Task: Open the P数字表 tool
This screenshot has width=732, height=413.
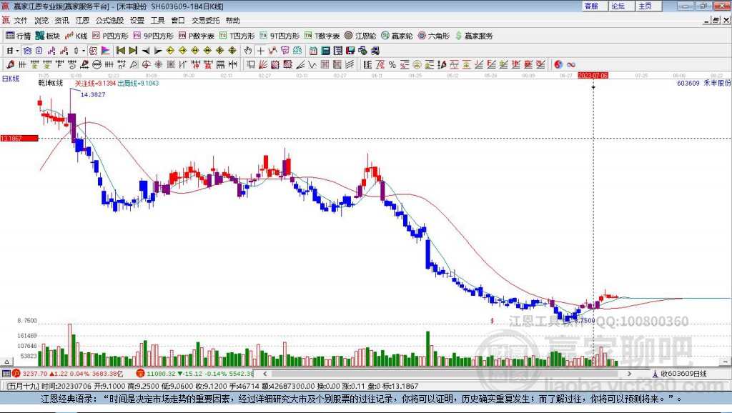Action: pyautogui.click(x=197, y=36)
